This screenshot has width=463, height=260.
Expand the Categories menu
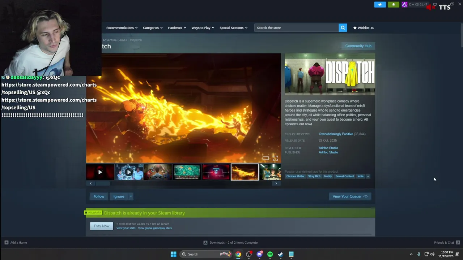tap(153, 28)
